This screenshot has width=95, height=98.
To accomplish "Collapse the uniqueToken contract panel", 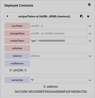I will (8, 16).
